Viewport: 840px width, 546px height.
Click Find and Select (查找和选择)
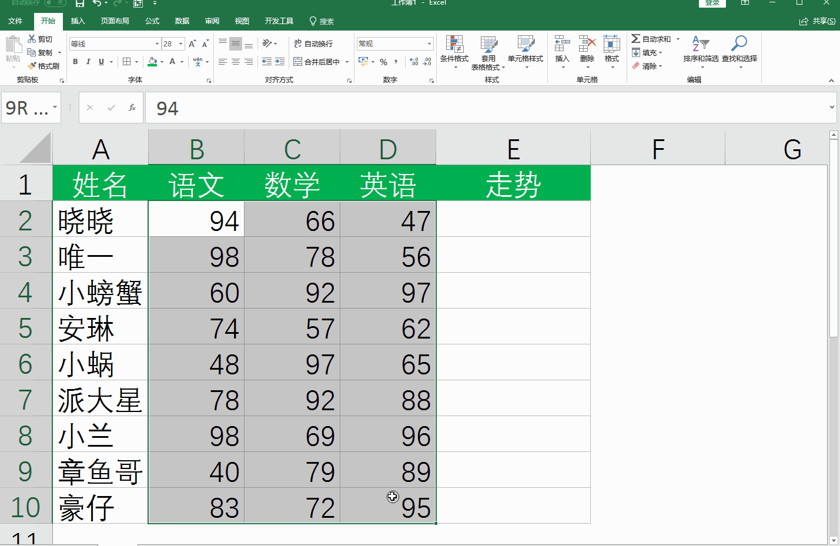tap(739, 52)
